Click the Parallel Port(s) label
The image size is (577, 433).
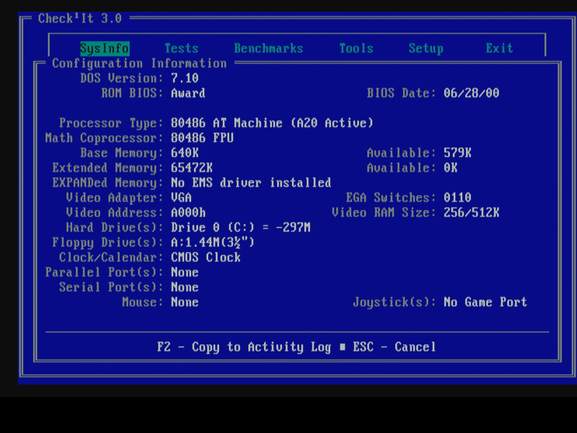[x=104, y=272]
